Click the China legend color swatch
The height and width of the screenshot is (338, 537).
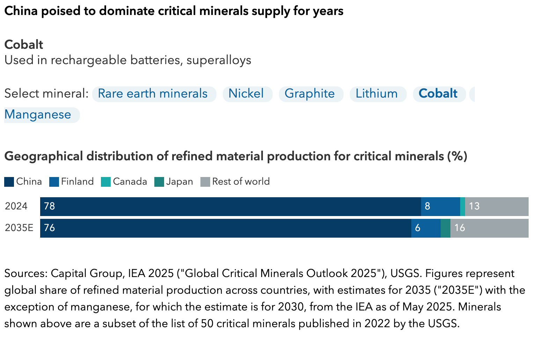(9, 182)
